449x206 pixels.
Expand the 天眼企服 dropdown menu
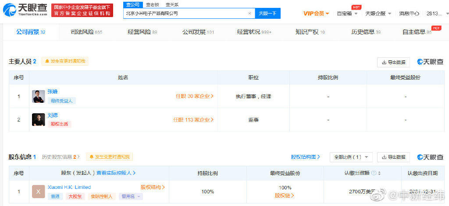point(378,14)
